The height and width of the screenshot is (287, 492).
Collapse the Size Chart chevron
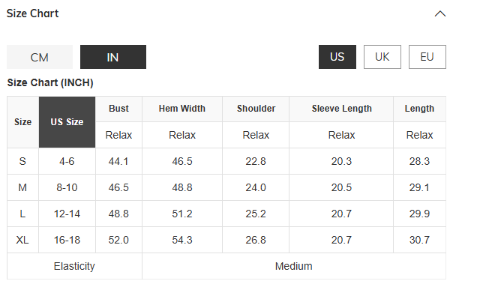click(440, 13)
